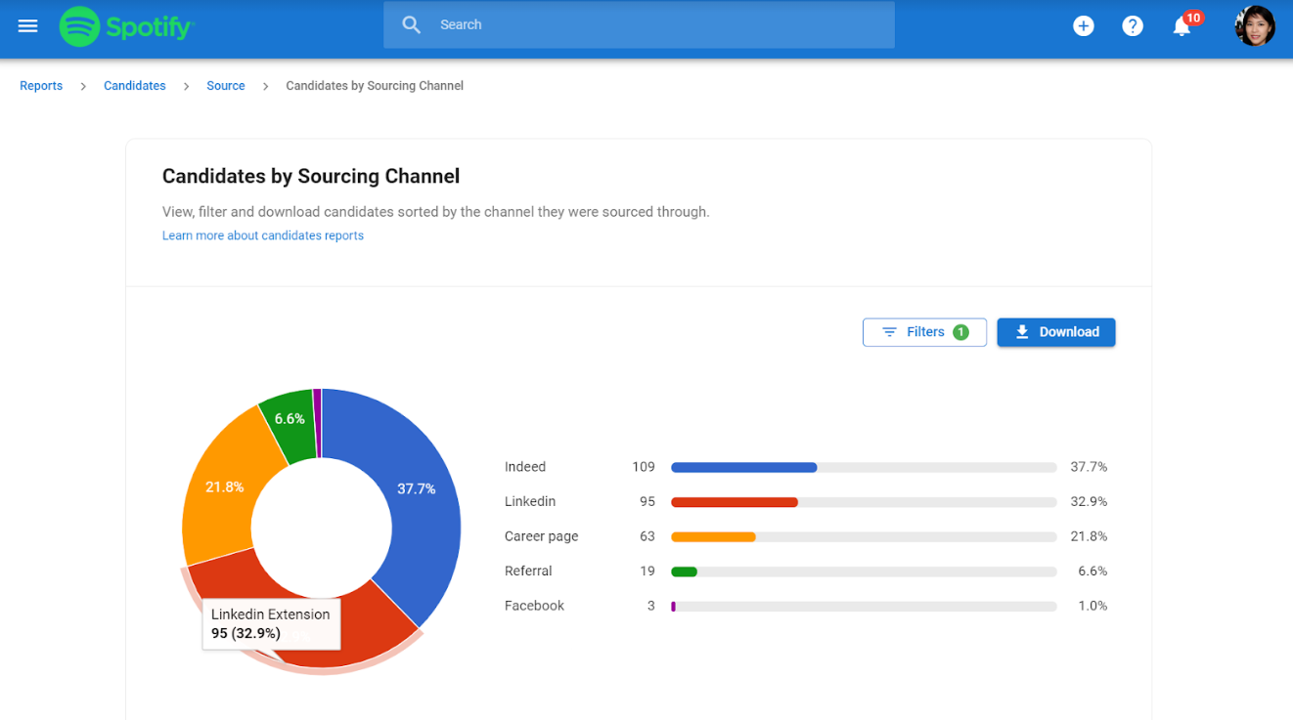Navigate to Reports via breadcrumb
Image resolution: width=1293 pixels, height=720 pixels.
tap(41, 86)
